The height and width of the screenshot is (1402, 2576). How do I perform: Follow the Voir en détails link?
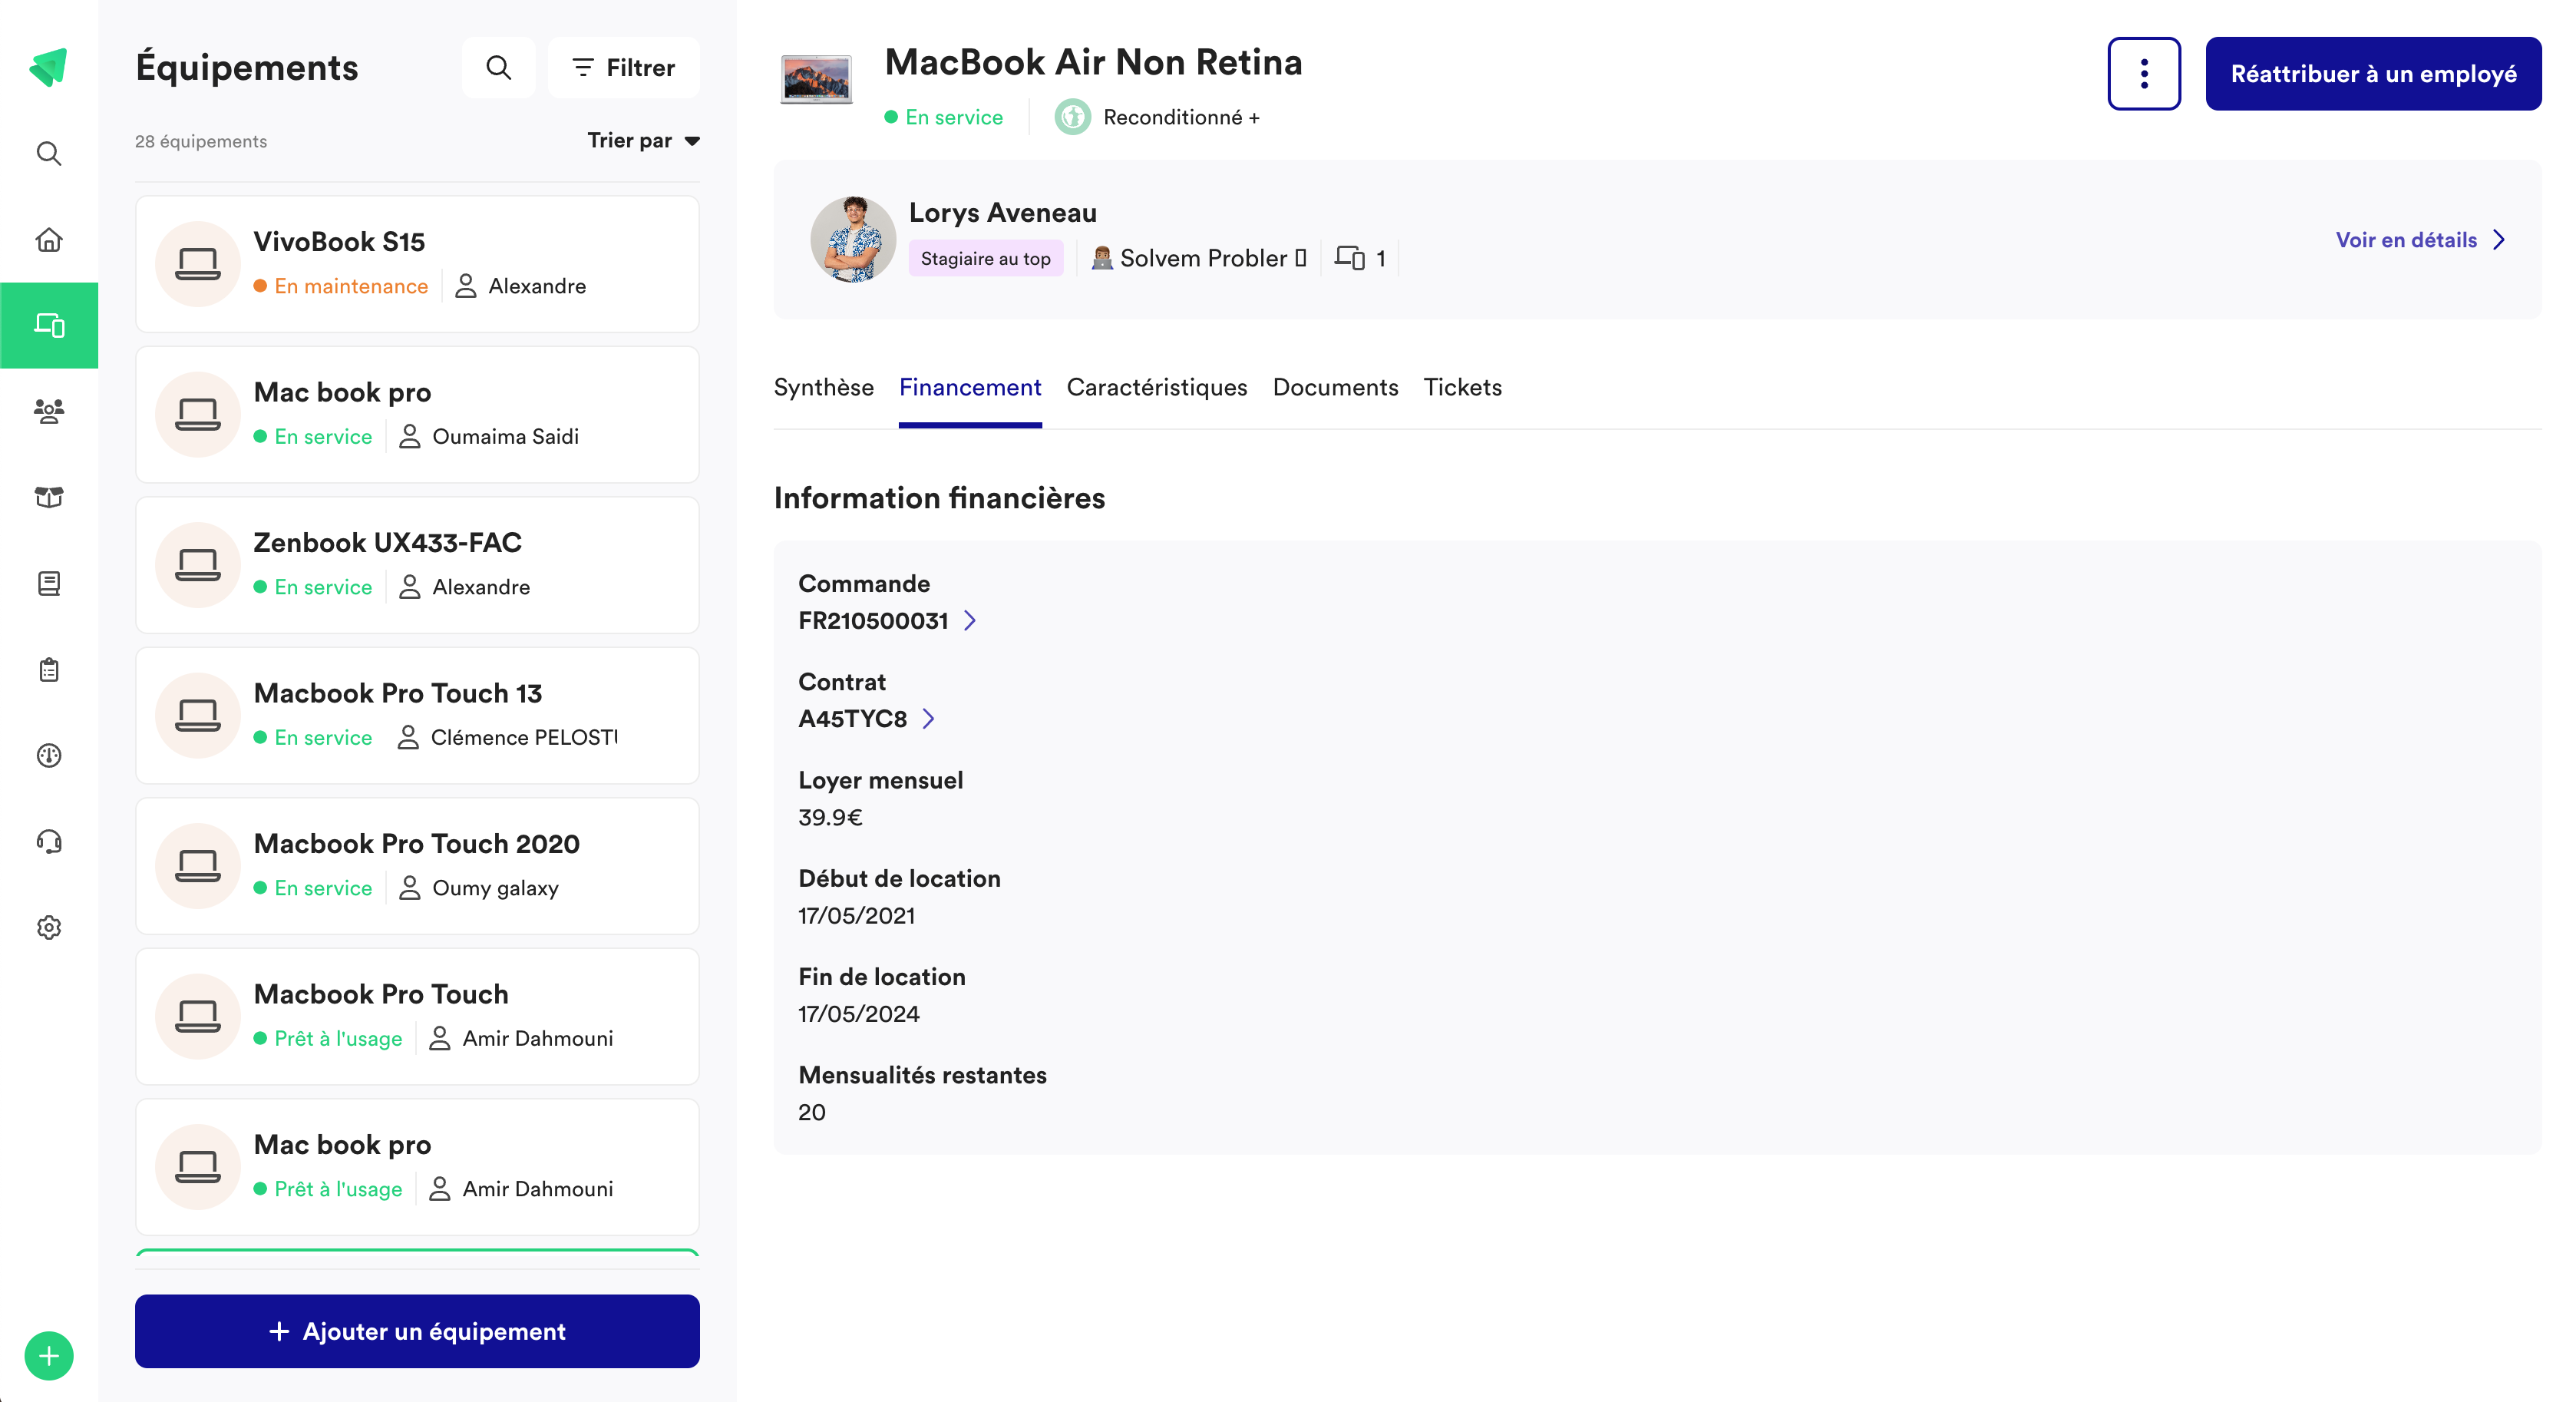2406,240
